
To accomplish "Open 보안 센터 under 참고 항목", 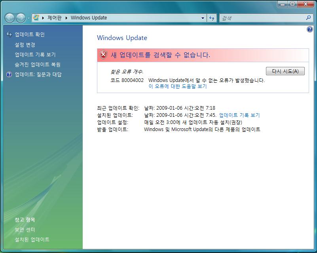I will pos(25,230).
